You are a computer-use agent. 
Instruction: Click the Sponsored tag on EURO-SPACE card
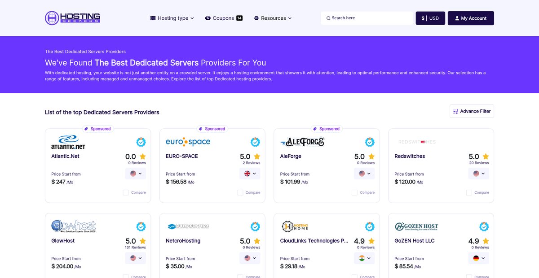pyautogui.click(x=212, y=129)
